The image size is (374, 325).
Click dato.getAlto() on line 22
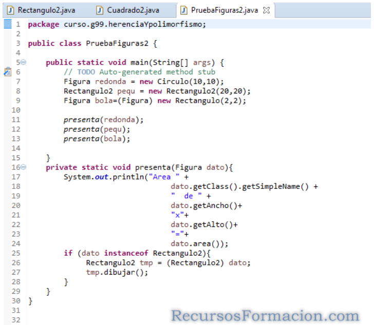coord(202,224)
